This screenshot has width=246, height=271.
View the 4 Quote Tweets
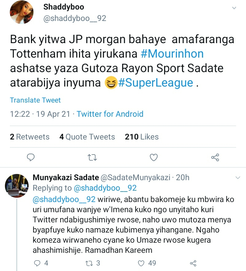pyautogui.click(x=87, y=137)
